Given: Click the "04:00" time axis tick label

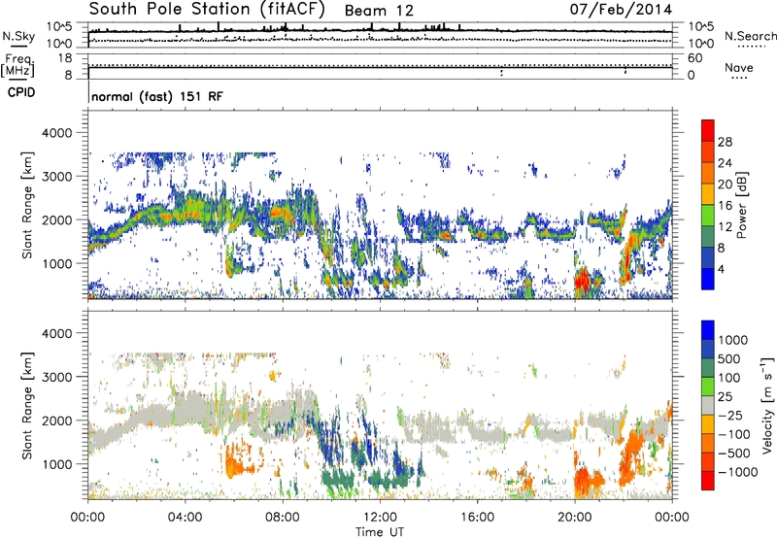Looking at the screenshot, I should pyautogui.click(x=185, y=518).
